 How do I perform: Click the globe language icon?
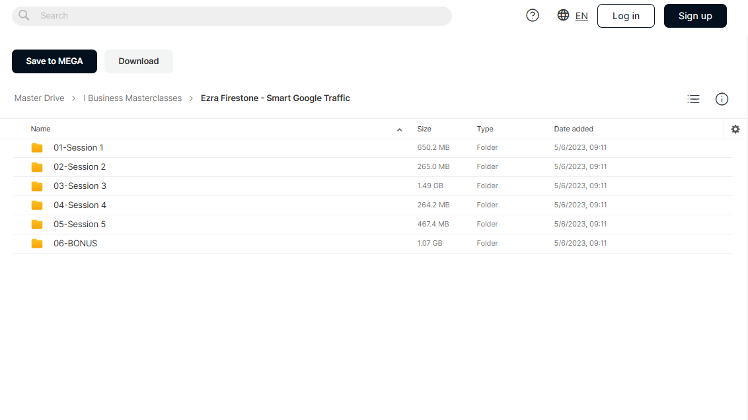[563, 15]
